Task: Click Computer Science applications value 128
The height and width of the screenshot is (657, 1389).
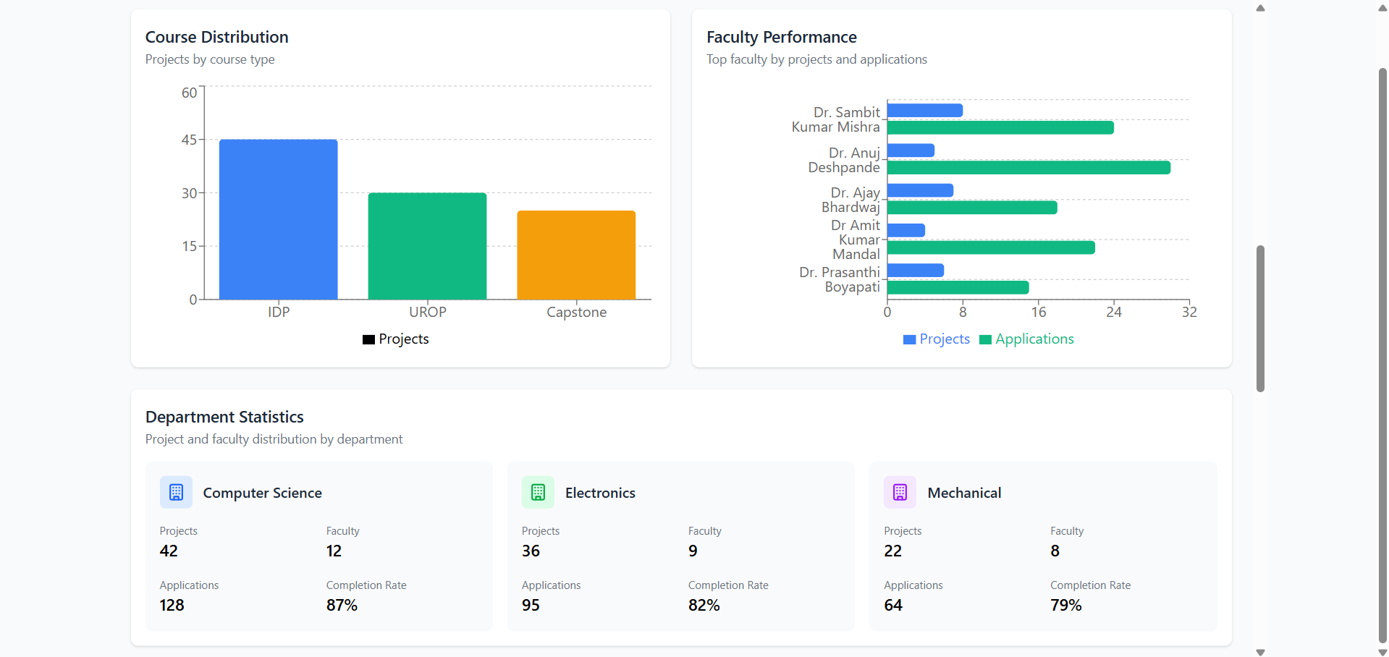Action: (x=172, y=605)
